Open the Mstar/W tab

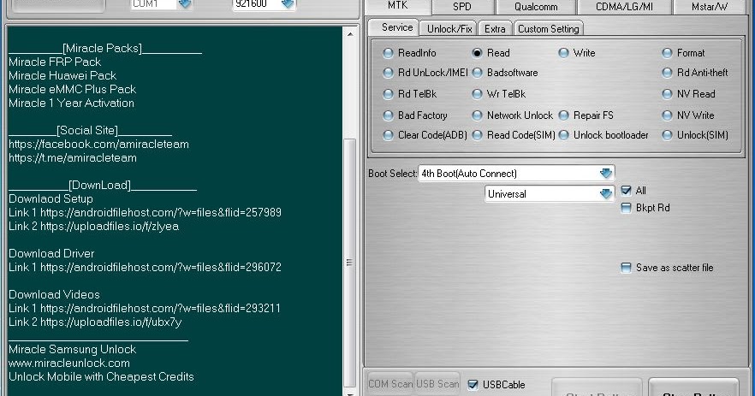710,7
